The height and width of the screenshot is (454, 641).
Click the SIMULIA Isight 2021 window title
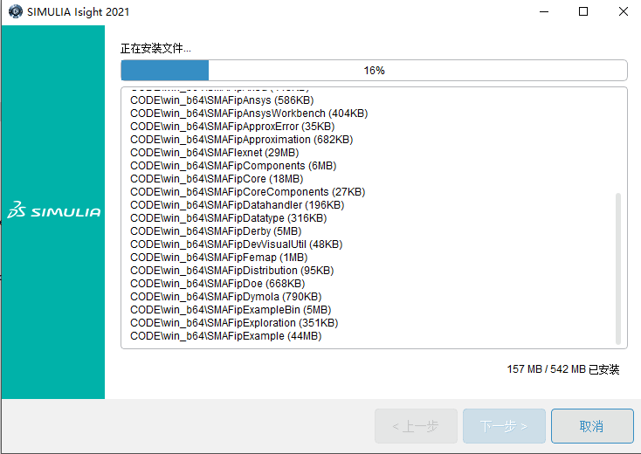[78, 12]
